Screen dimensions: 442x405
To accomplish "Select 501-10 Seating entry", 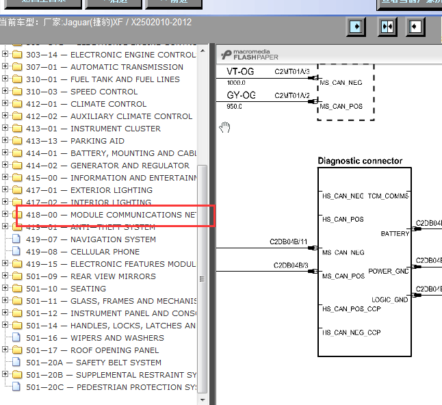I will pos(66,289).
